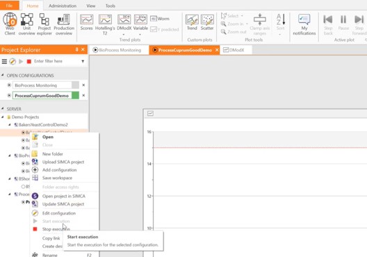Add a Scores trend plot
Screen dimensions: 367x257
(x=87, y=22)
